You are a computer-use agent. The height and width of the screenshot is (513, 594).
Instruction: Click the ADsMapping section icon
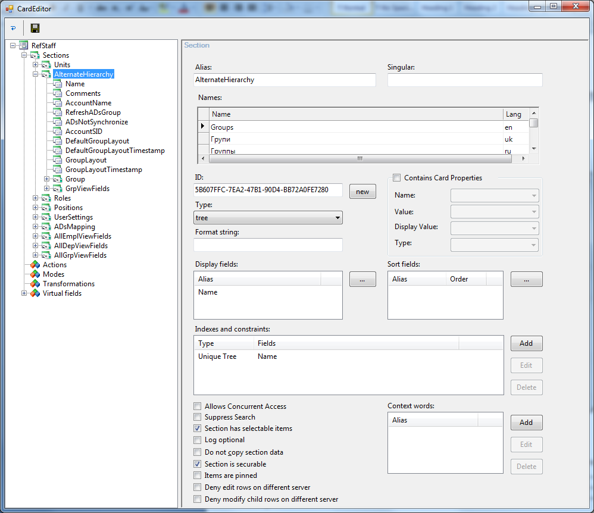[x=46, y=227]
